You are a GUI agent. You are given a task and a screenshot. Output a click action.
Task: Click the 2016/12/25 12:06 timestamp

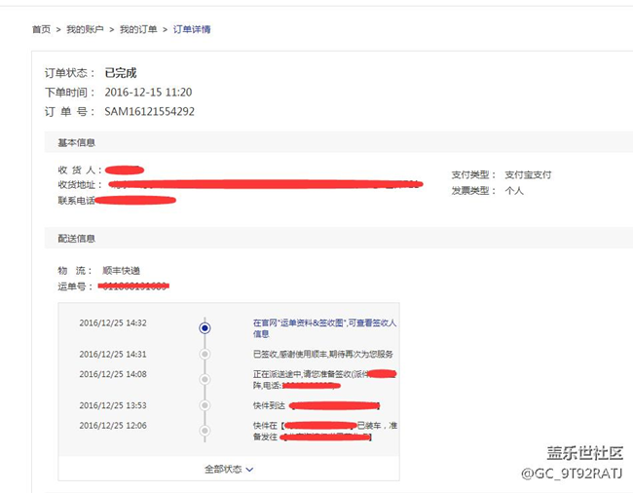click(113, 426)
